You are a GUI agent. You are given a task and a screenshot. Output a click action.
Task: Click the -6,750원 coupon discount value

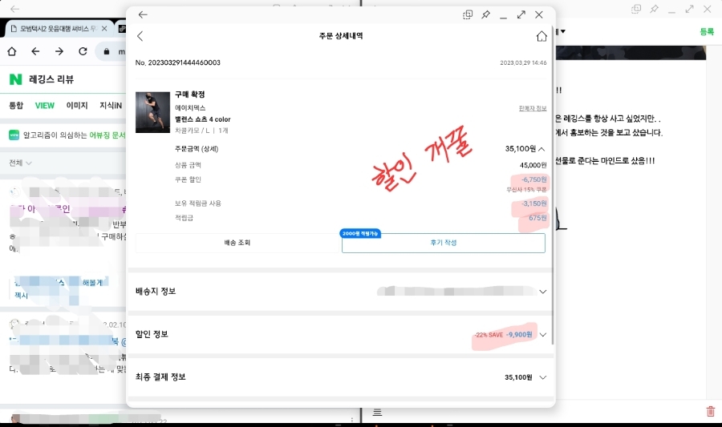534,179
